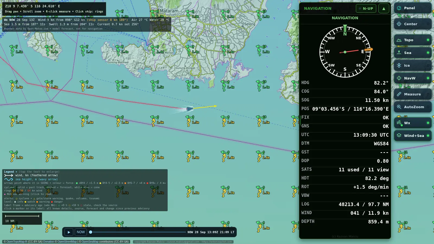Screen dimensions: 434x244
Task: Click the Gunung Marmadi map label
Action: tap(118, 62)
